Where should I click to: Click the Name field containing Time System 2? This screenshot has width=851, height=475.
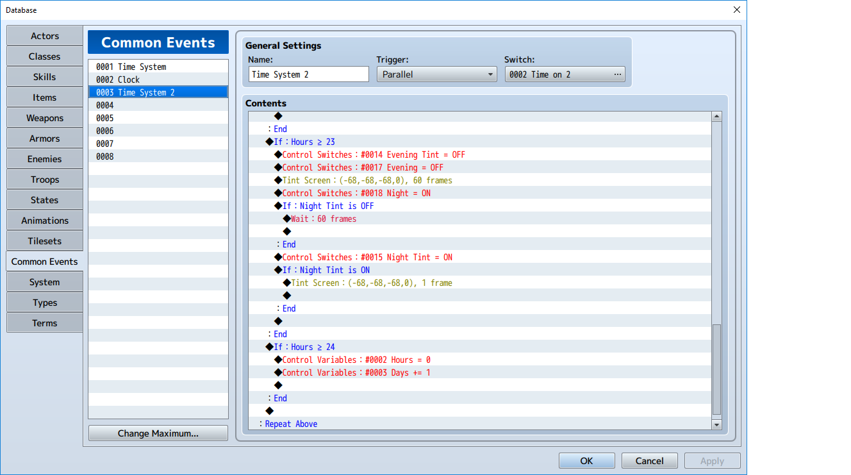coord(309,74)
